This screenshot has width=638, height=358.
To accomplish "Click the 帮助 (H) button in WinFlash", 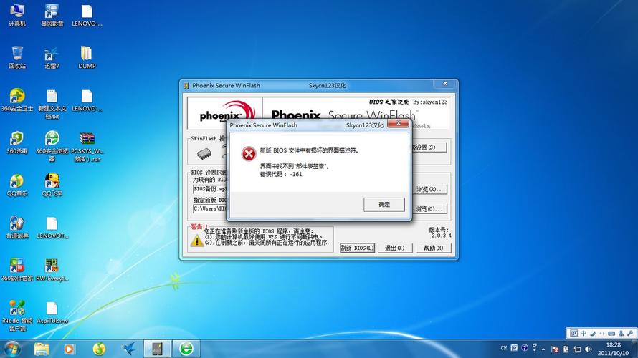I will (433, 248).
